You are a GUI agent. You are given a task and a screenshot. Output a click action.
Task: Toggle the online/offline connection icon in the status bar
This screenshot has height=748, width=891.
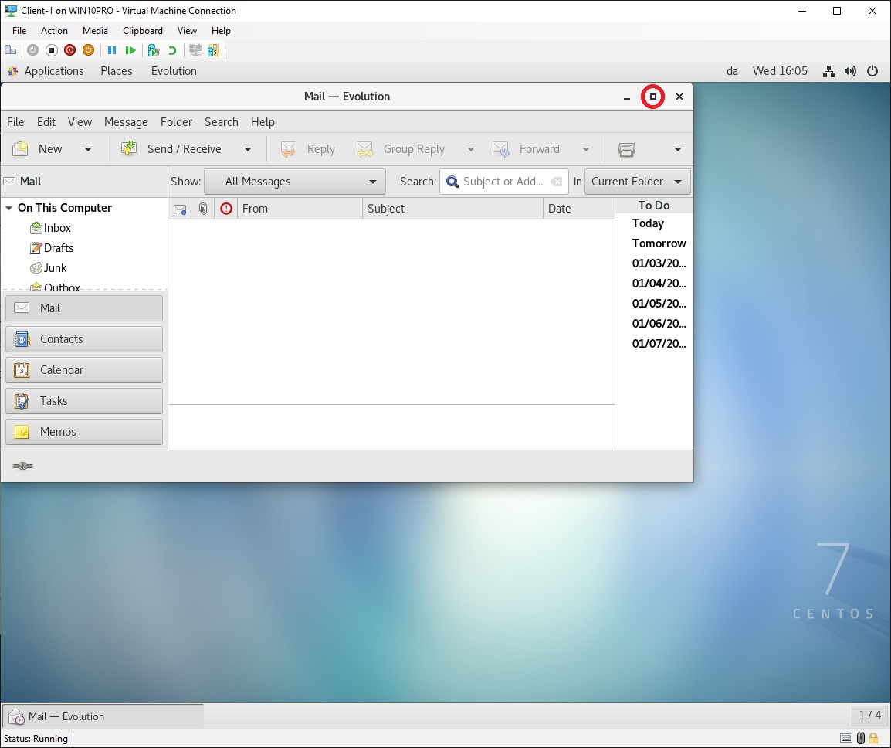tap(22, 466)
